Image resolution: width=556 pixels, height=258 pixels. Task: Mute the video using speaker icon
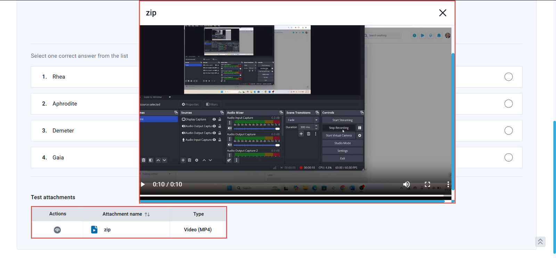click(406, 184)
